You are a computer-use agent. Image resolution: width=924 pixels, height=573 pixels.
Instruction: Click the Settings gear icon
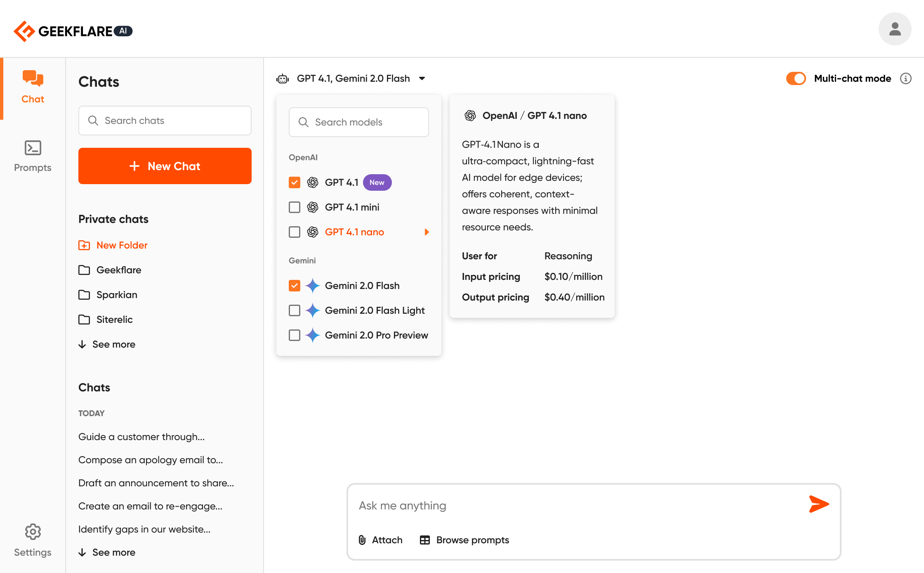click(x=33, y=532)
